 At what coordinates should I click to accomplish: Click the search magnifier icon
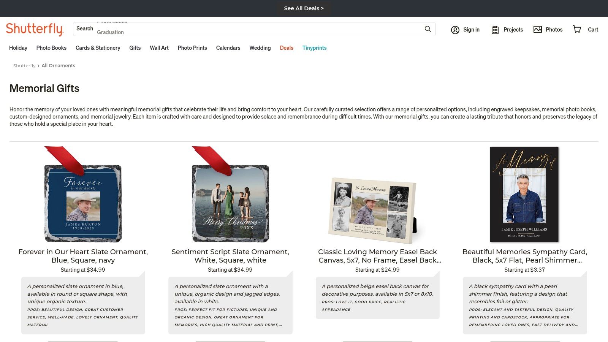pyautogui.click(x=427, y=29)
